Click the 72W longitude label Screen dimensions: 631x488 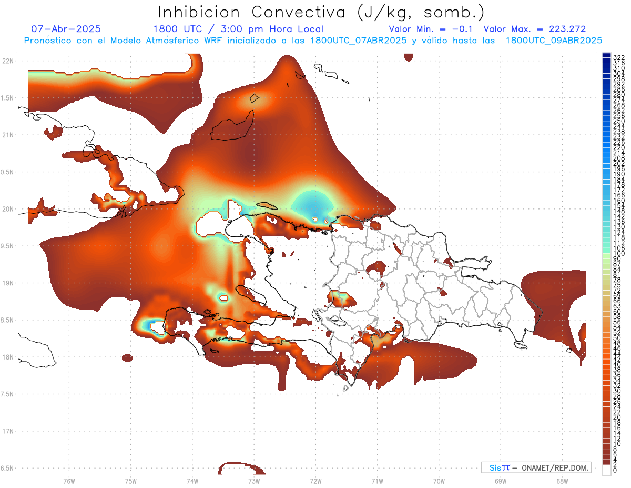click(315, 481)
